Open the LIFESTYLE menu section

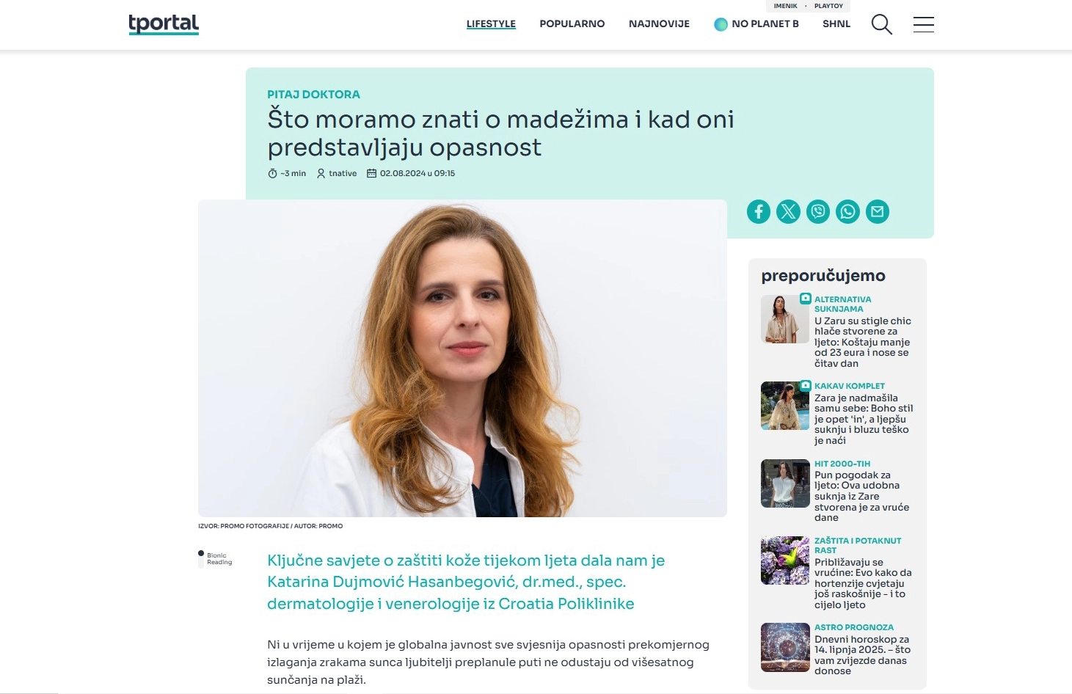coord(491,23)
